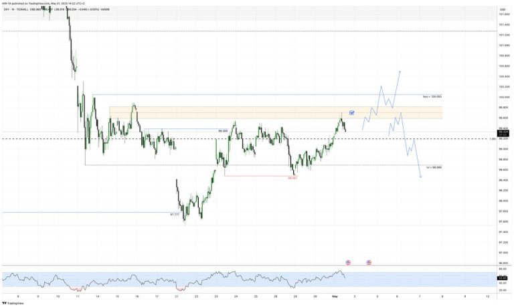Image resolution: width=514 pixels, height=307 pixels.
Task: Click the 100.000 tick on the price axis
Action: (504, 97)
